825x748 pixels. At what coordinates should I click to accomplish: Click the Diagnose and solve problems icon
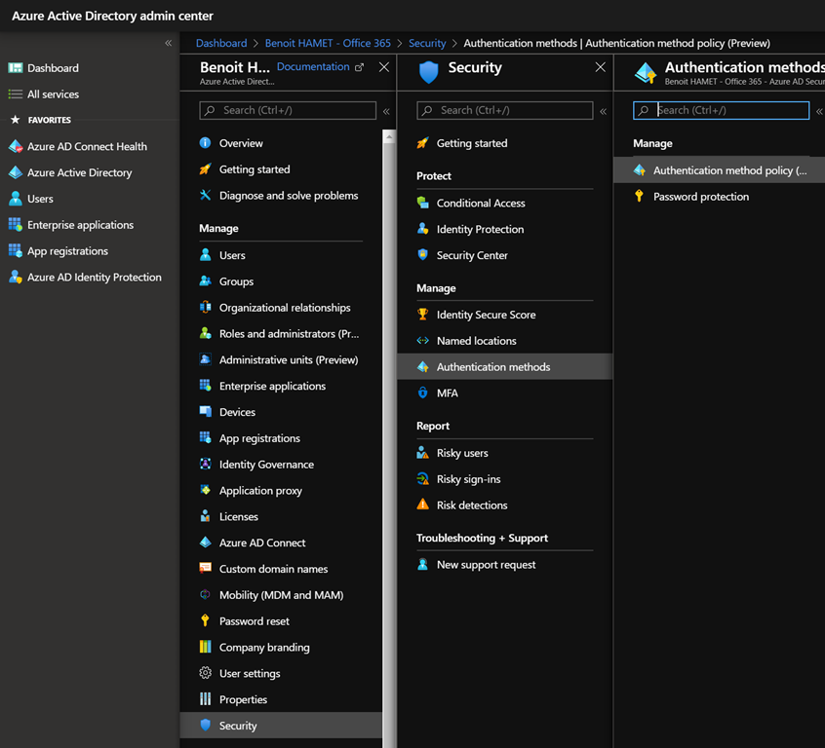(206, 196)
